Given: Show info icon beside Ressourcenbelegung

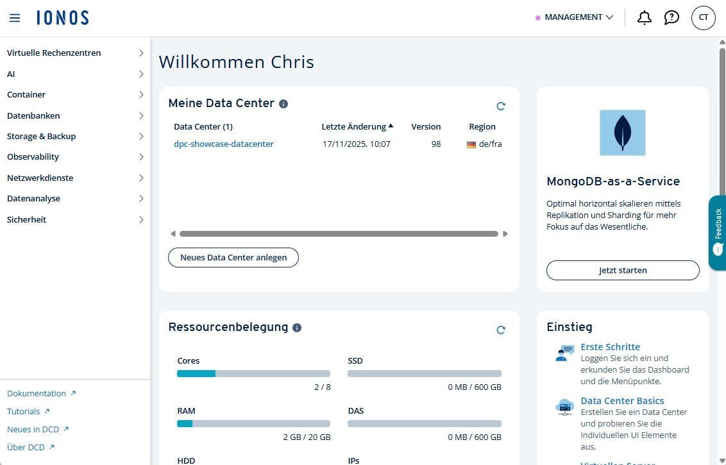Looking at the screenshot, I should (297, 328).
